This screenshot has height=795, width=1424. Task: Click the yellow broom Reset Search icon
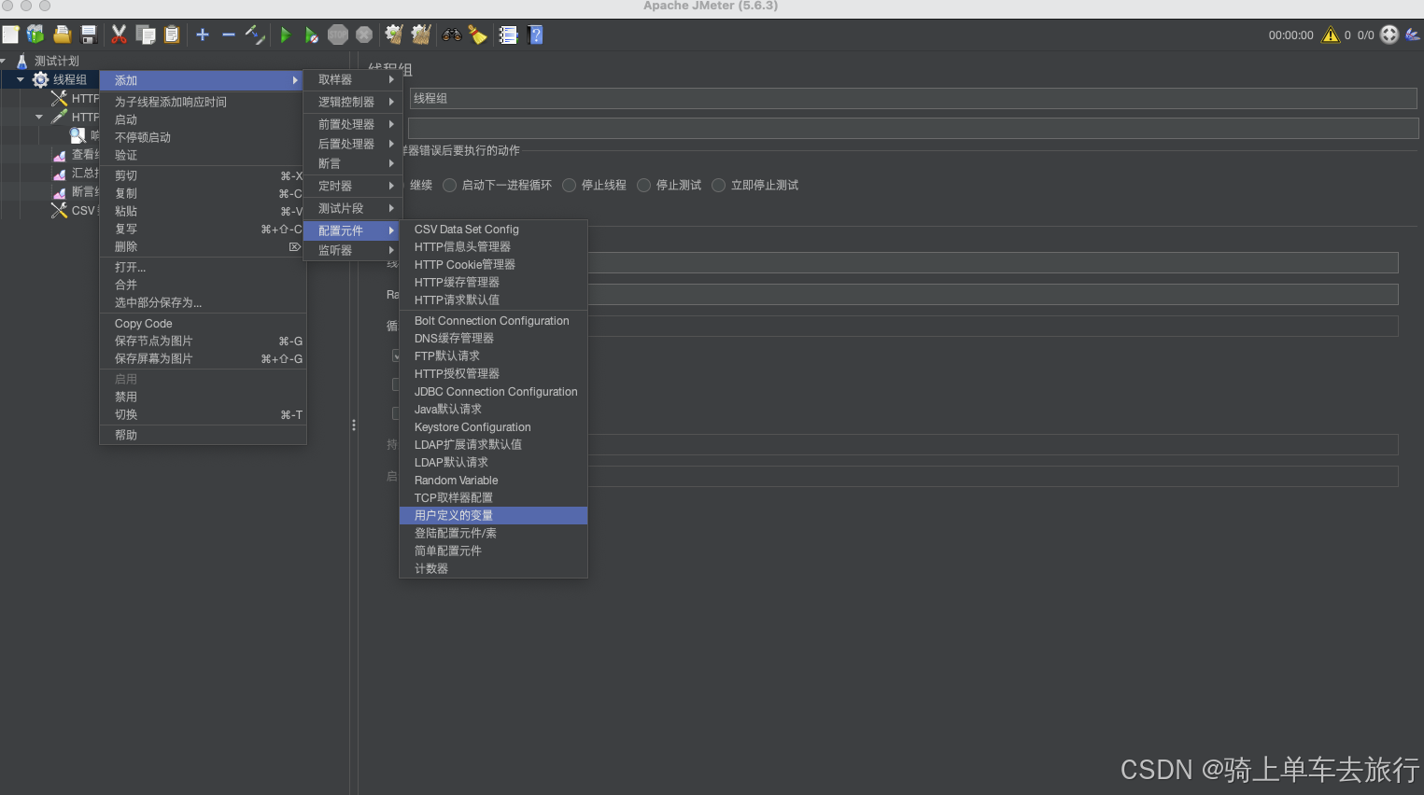click(478, 35)
